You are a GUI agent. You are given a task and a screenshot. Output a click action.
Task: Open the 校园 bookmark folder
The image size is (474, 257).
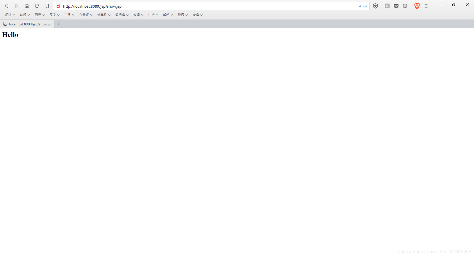(183, 15)
